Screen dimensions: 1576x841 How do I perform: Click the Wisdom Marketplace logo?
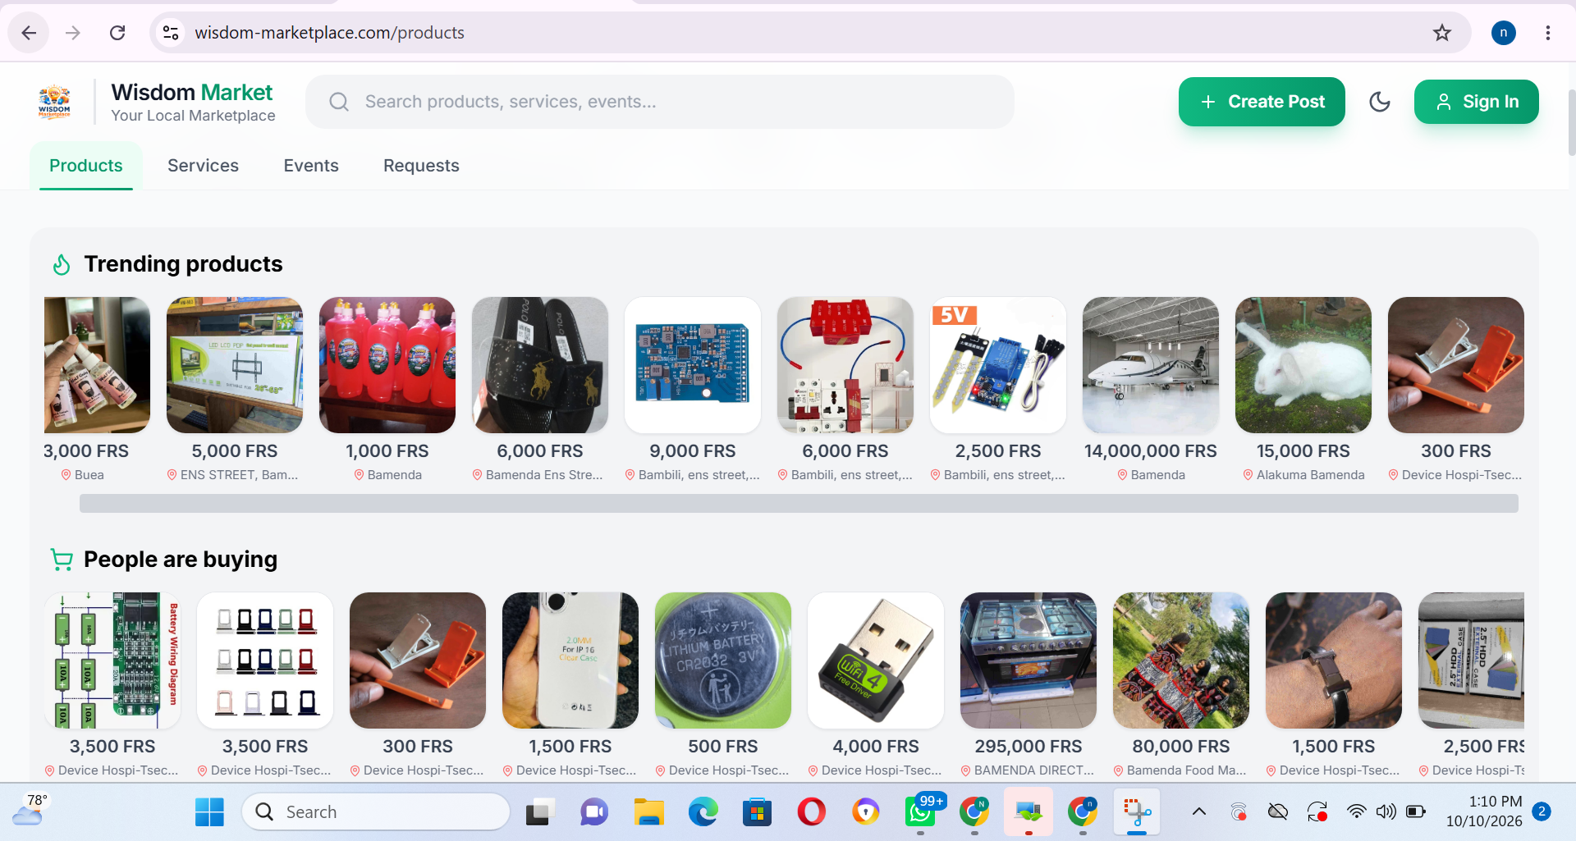pyautogui.click(x=54, y=102)
